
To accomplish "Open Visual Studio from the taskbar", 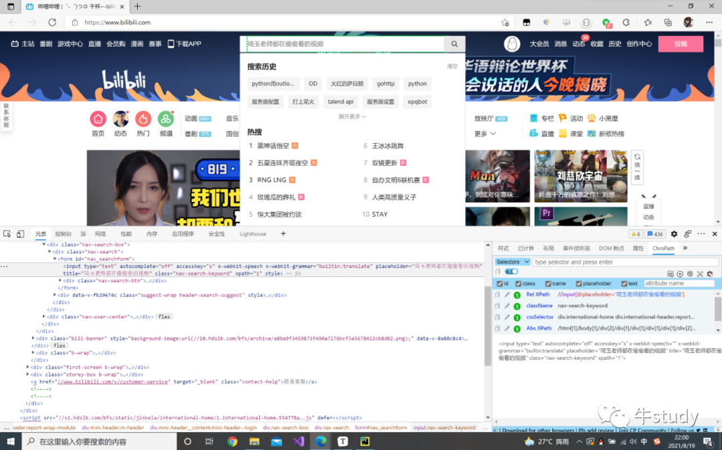I will (298, 441).
